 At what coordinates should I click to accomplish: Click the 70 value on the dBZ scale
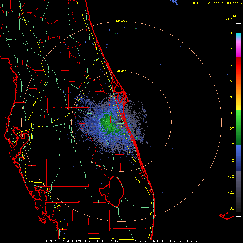click(232, 49)
